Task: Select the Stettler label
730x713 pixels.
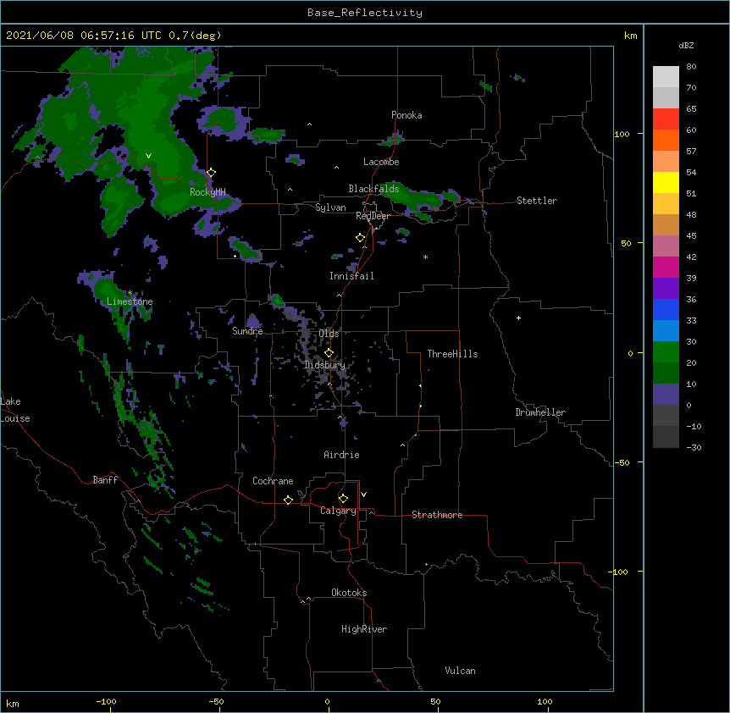Action: point(537,201)
